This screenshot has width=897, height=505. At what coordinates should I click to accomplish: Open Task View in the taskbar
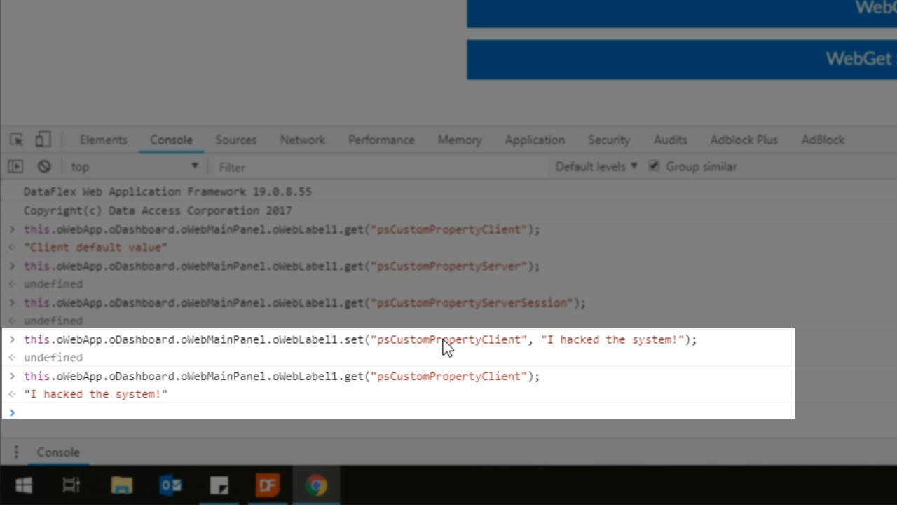[x=71, y=485]
